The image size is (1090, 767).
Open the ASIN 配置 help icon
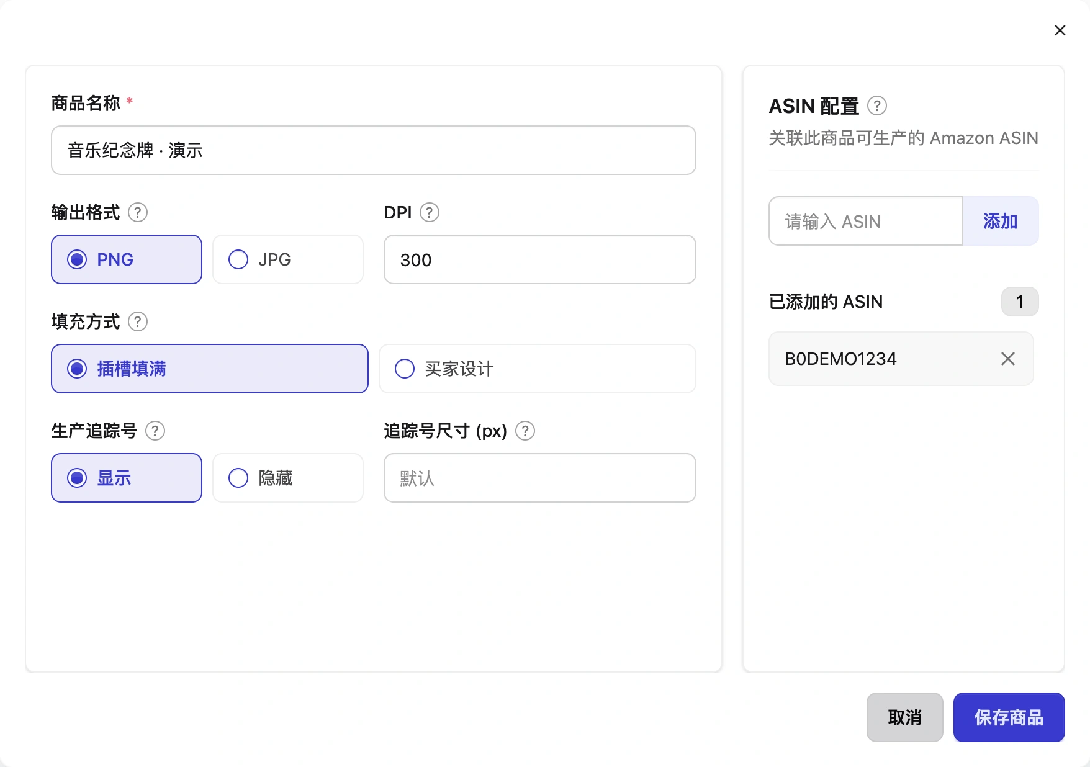pyautogui.click(x=877, y=106)
